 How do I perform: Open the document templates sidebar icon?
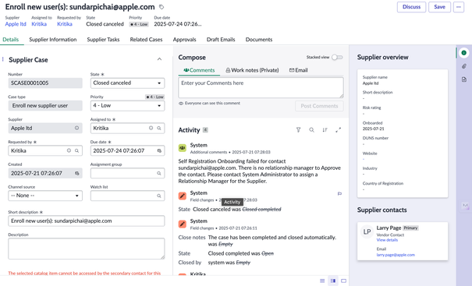tap(464, 79)
